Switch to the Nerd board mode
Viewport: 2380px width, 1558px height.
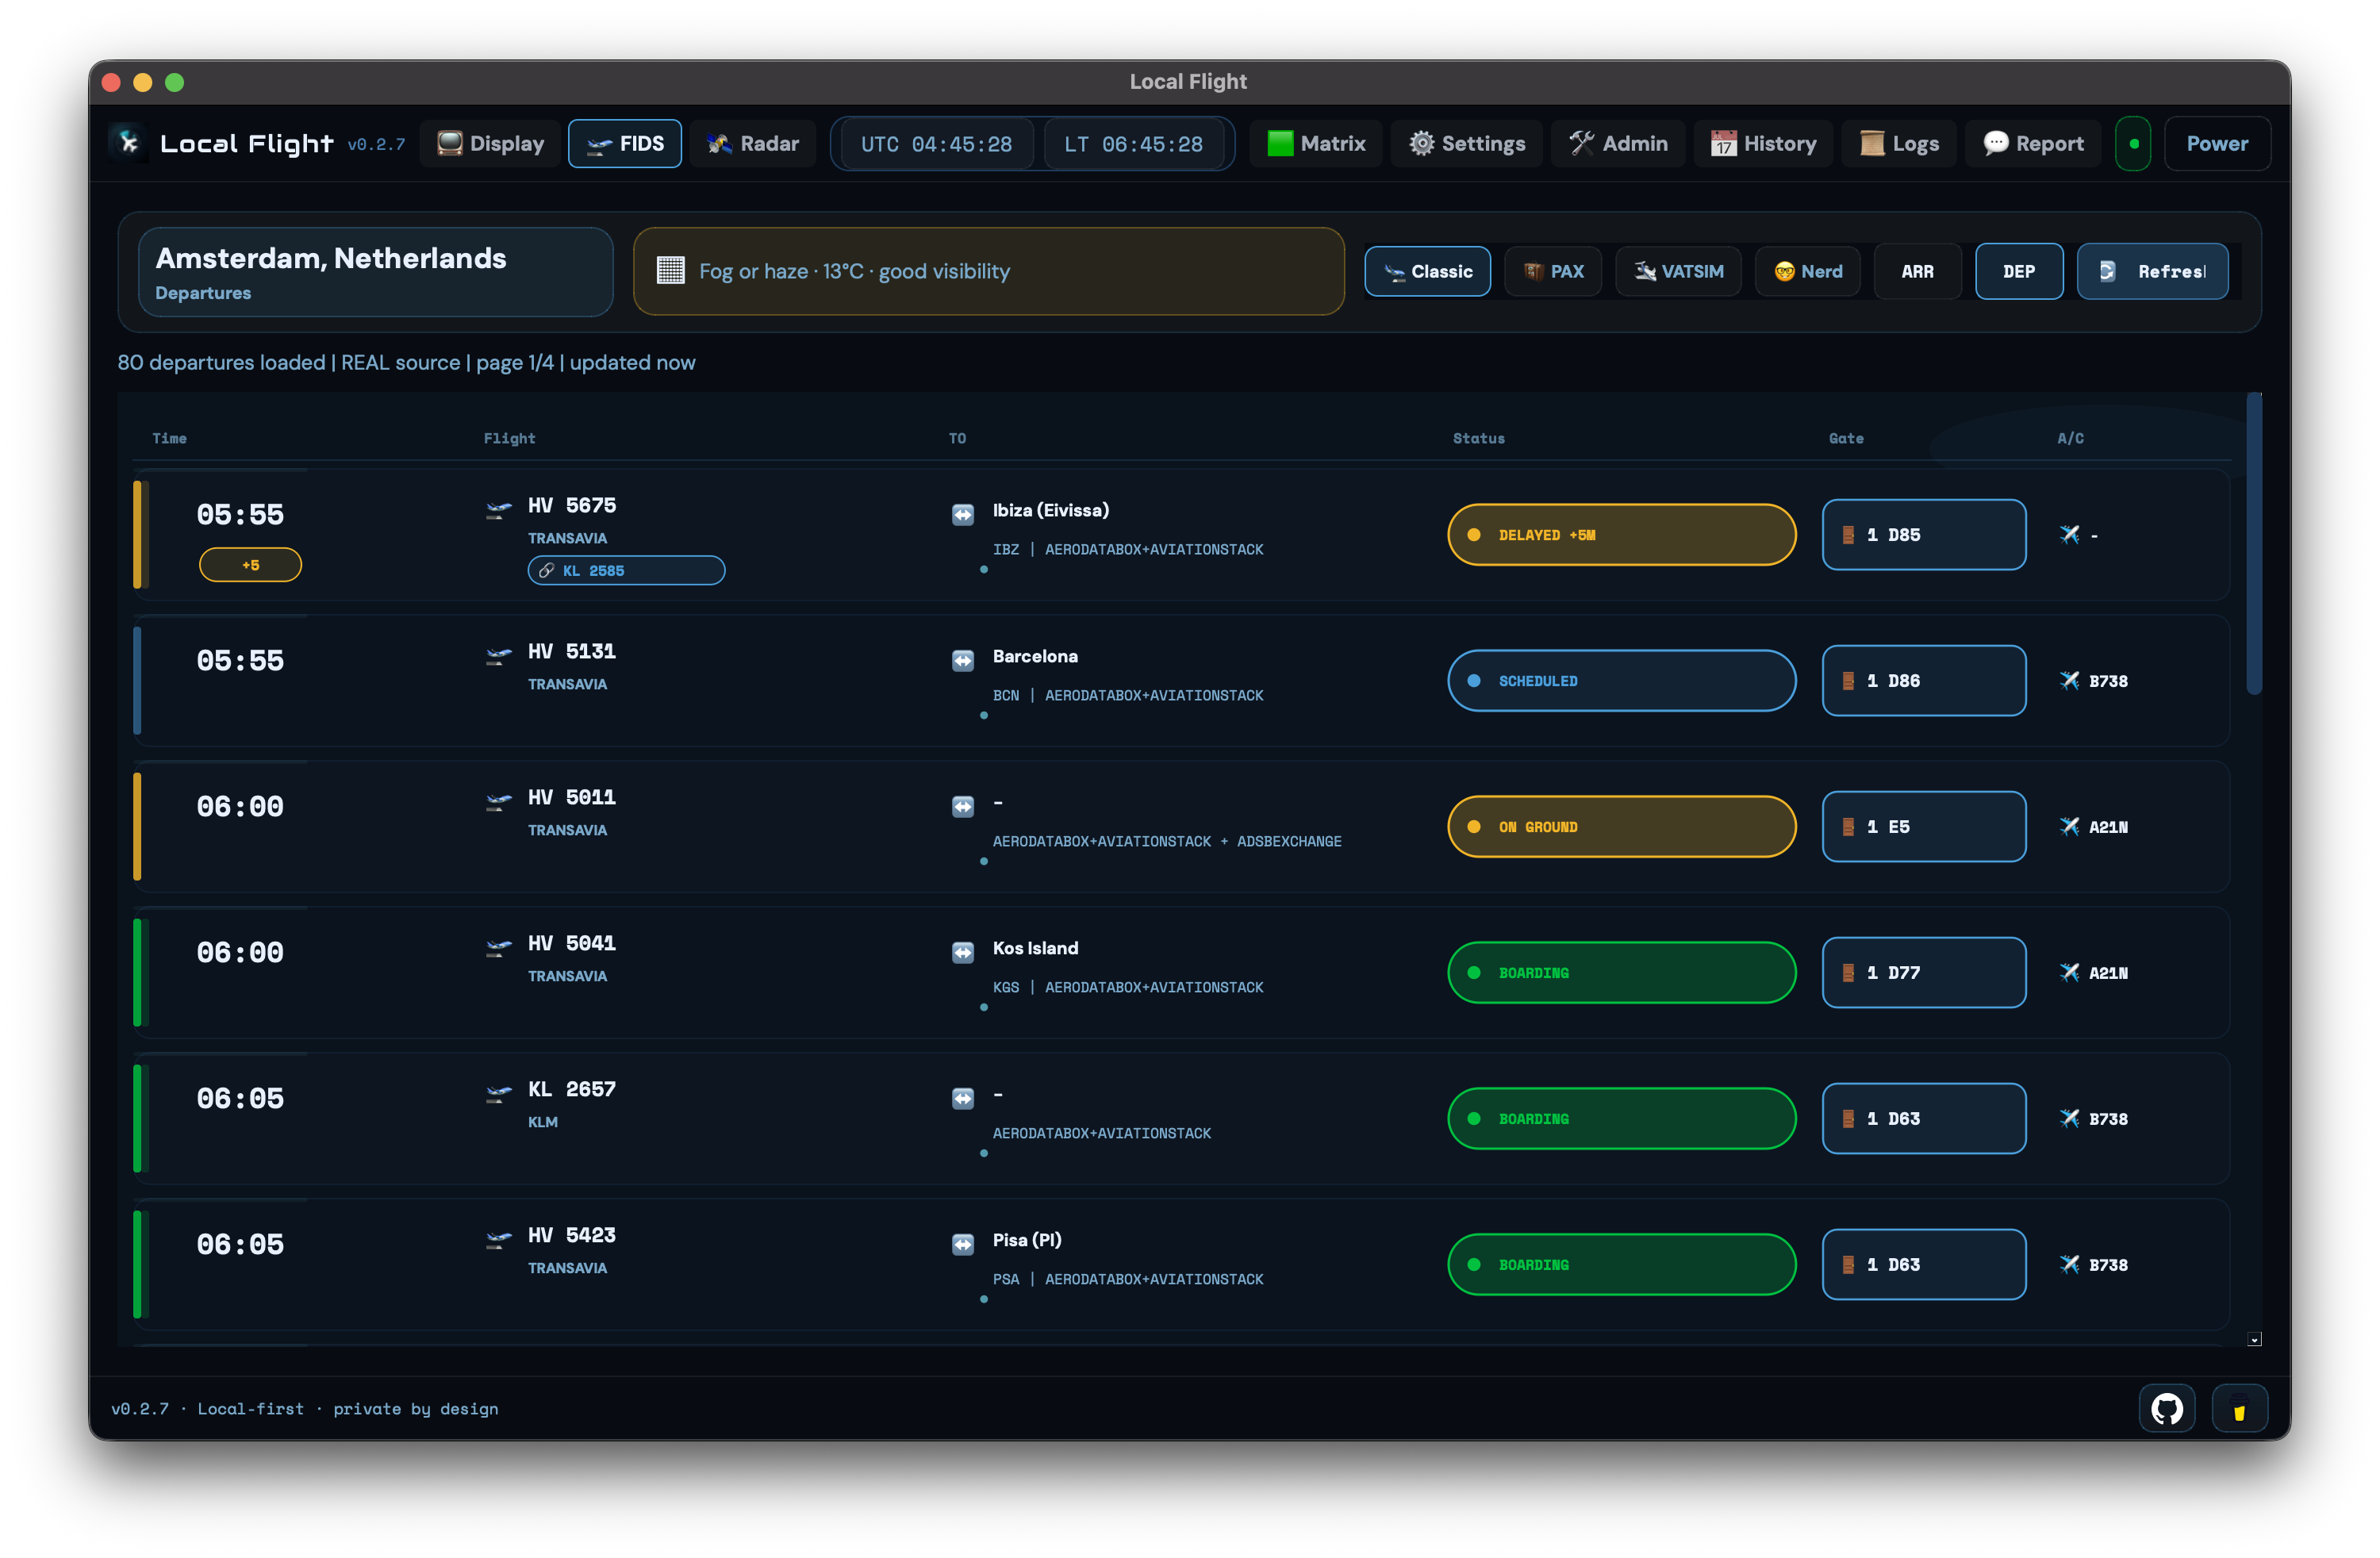coord(1807,271)
